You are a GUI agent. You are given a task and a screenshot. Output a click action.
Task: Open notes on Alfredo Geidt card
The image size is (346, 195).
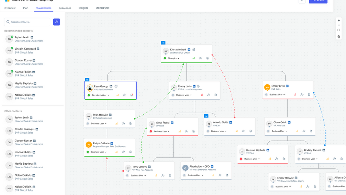[x=250, y=131]
